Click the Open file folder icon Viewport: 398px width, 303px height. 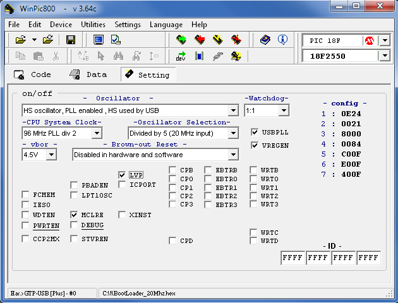pyautogui.click(x=21, y=40)
